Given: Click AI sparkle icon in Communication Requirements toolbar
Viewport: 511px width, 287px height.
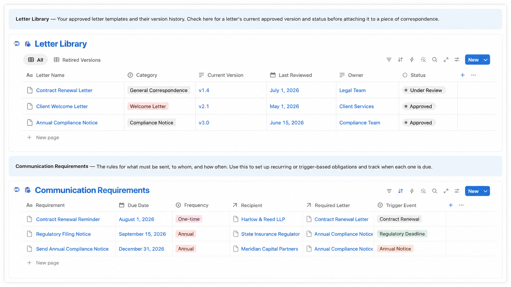Looking at the screenshot, I should coord(423,191).
